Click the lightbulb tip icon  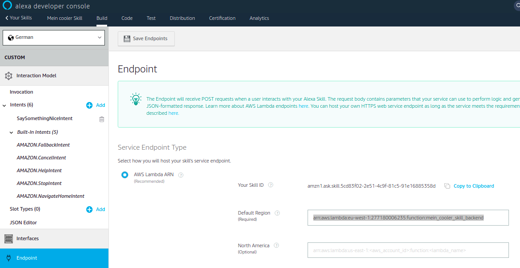135,99
